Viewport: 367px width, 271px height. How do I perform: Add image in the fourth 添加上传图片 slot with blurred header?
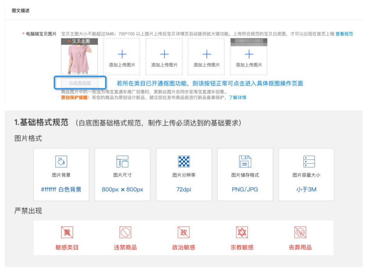click(249, 57)
